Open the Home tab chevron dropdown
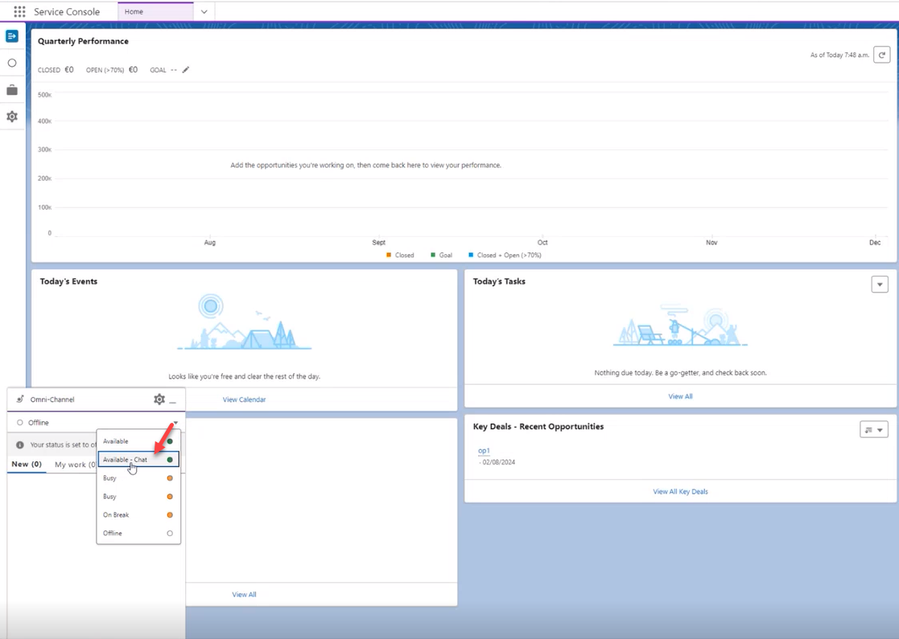 point(204,11)
